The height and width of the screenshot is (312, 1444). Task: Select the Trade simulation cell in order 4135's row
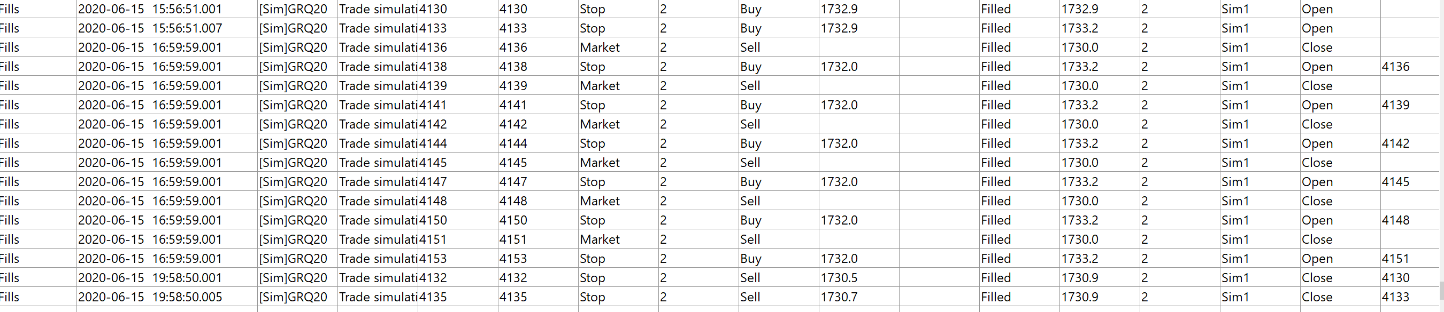click(378, 297)
